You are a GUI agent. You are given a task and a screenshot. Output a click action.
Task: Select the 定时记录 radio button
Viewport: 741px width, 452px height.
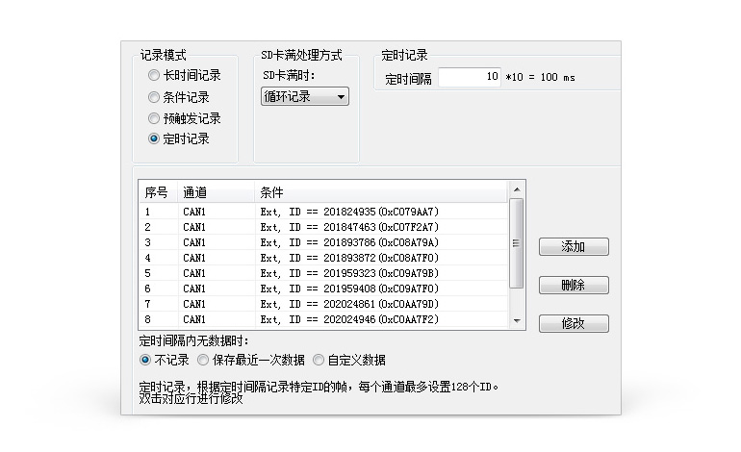point(154,139)
